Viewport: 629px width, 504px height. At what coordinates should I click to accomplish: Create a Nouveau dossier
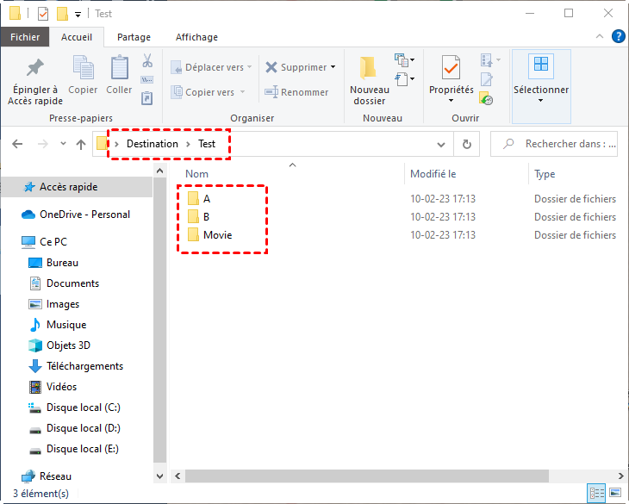click(369, 81)
